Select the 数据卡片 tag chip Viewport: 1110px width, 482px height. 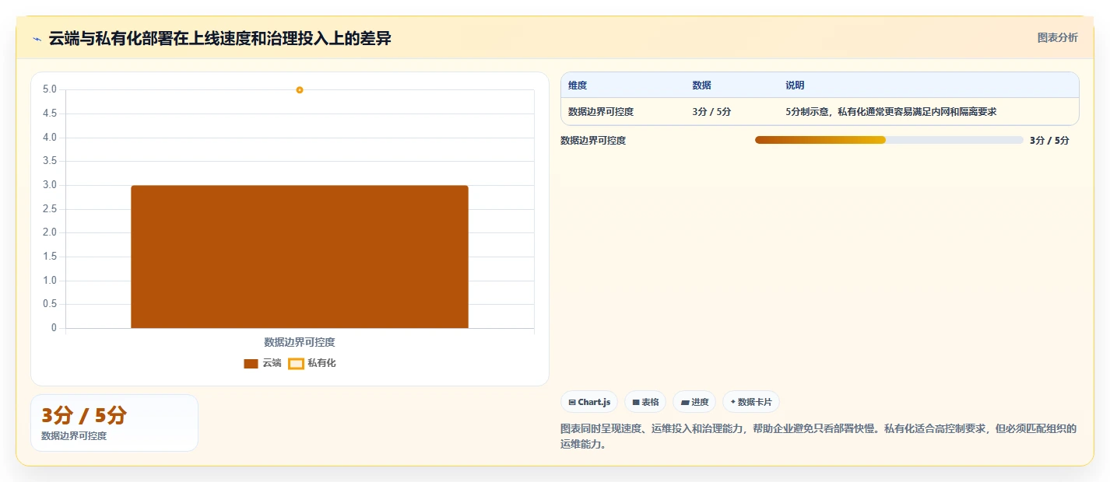coord(751,402)
